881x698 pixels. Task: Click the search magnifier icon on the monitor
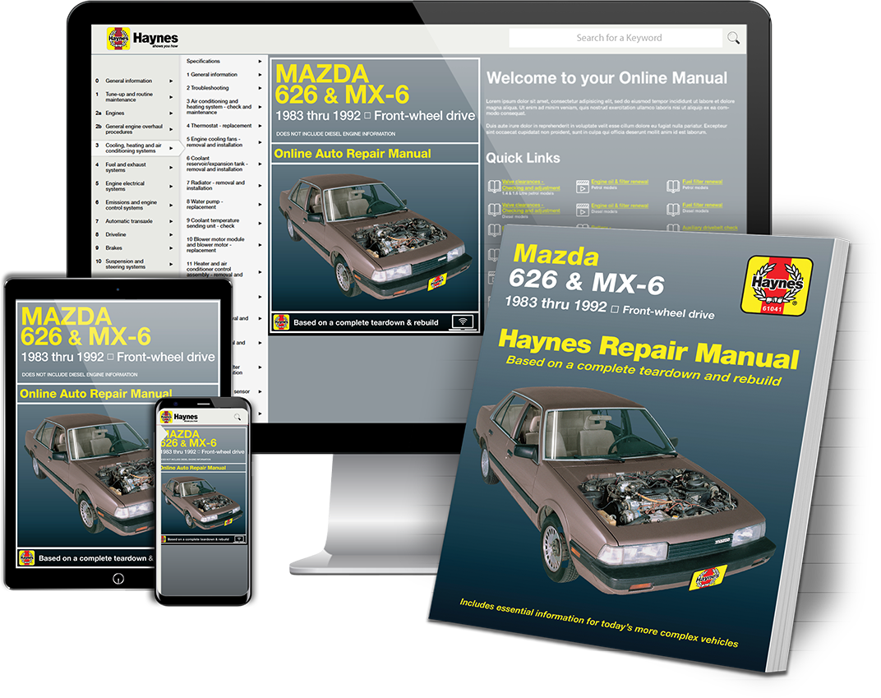(x=733, y=38)
